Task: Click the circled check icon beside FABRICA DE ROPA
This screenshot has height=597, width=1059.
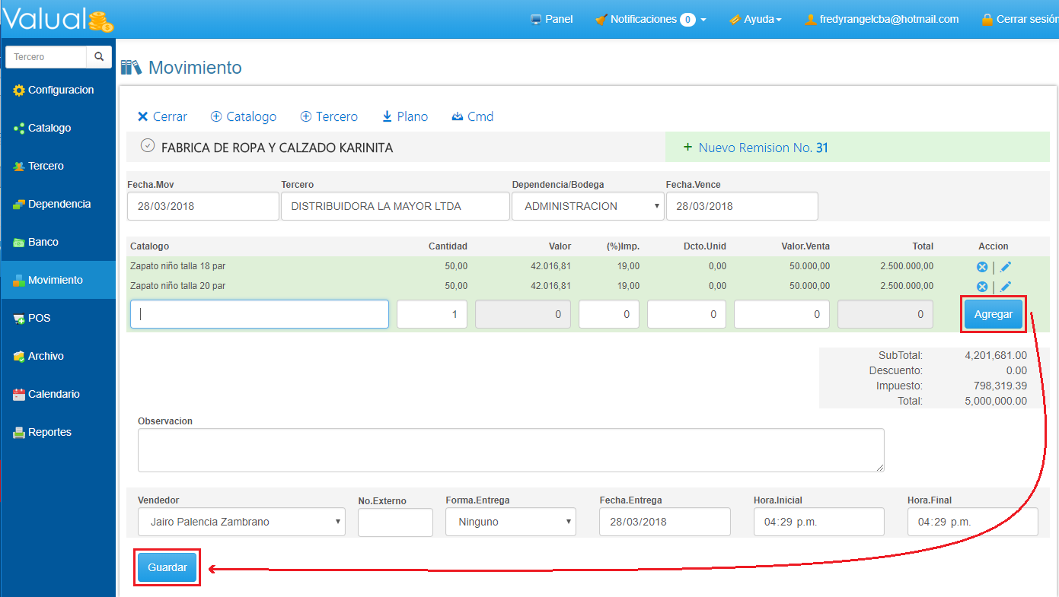Action: click(x=148, y=147)
